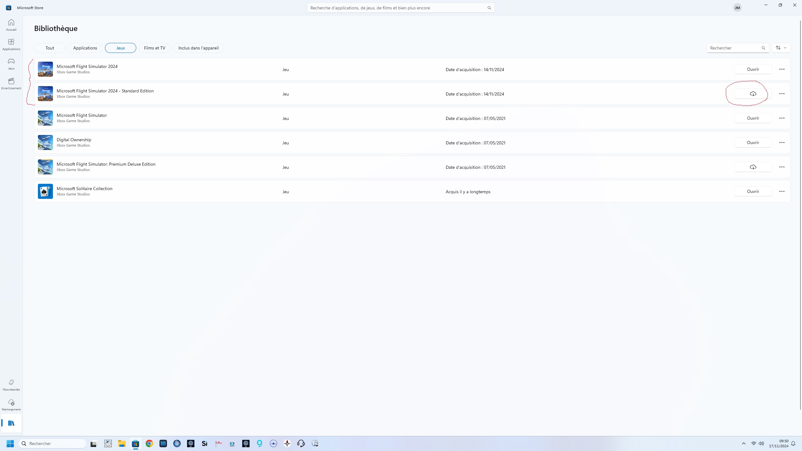Open Flight Simulator 2024 thumbnail image
This screenshot has width=802, height=451.
(x=45, y=69)
